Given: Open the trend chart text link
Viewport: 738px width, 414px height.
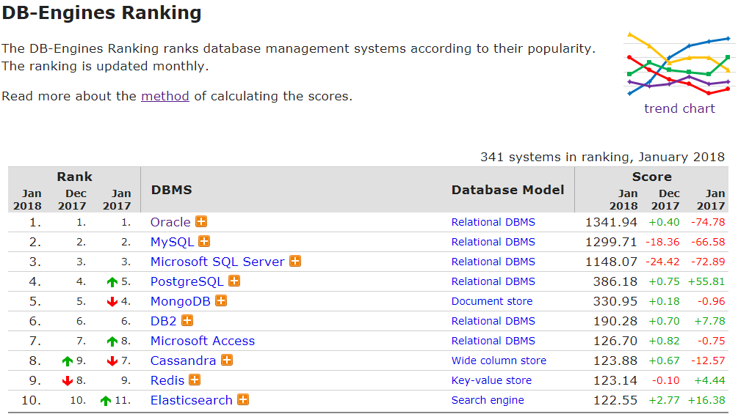Looking at the screenshot, I should 679,108.
